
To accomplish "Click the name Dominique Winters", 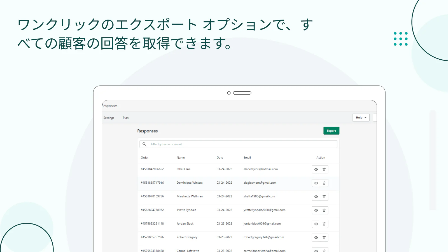I will (x=190, y=183).
